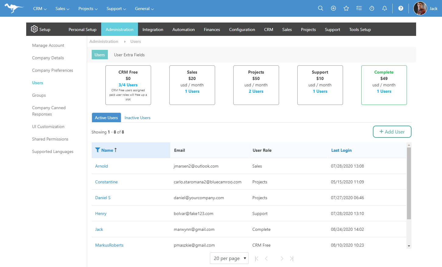This screenshot has height=267, width=442.
Task: Open the task list icon
Action: tap(359, 8)
